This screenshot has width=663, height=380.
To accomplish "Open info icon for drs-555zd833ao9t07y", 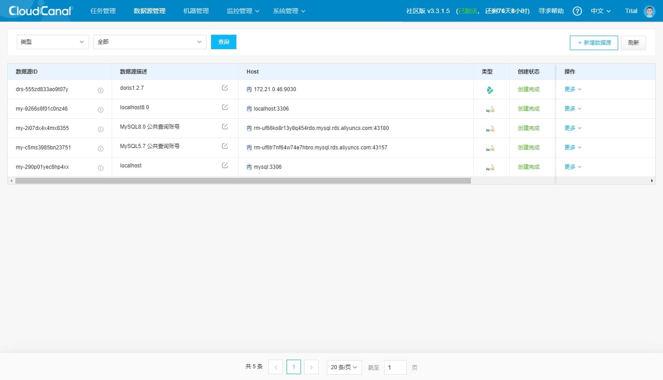I will point(101,90).
